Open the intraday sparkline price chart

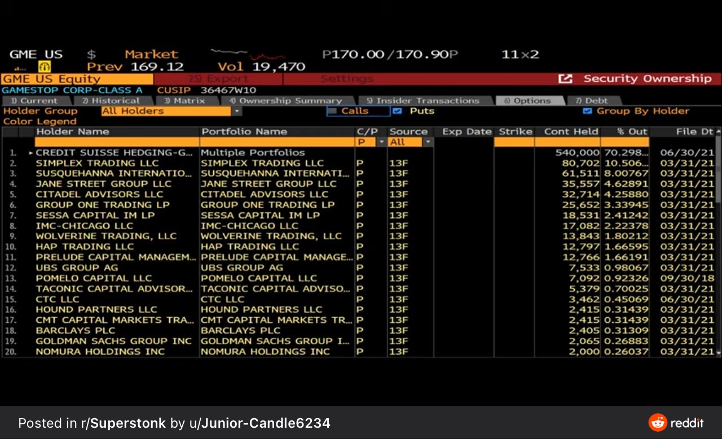tap(248, 55)
